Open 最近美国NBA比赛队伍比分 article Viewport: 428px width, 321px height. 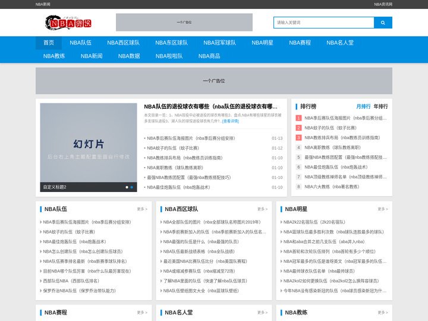point(205,261)
